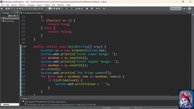Image resolution: width=194 pixels, height=109 pixels.
Task: Open the Run menu
Action: pos(54,5)
